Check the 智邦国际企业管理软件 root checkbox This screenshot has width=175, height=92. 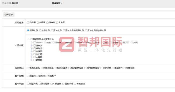[31, 39]
